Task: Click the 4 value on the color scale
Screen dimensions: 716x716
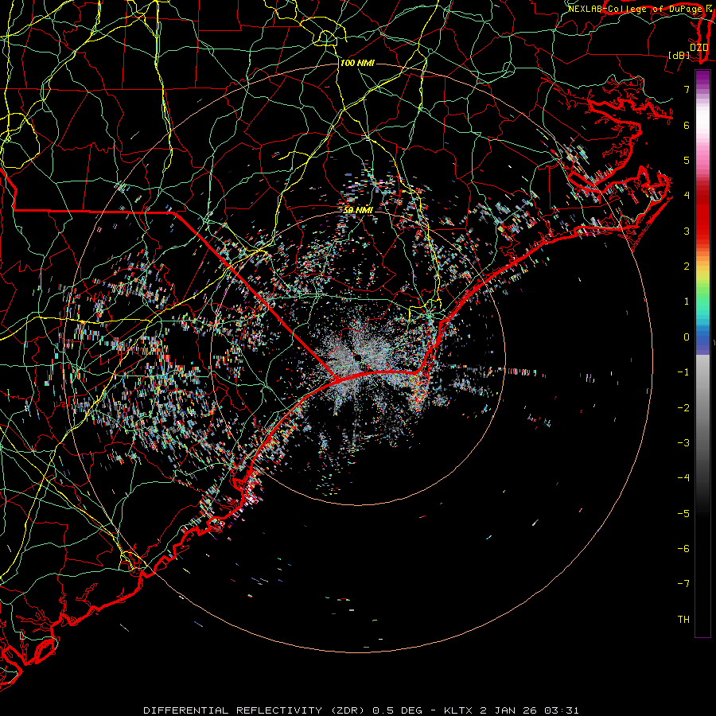Action: [687, 196]
